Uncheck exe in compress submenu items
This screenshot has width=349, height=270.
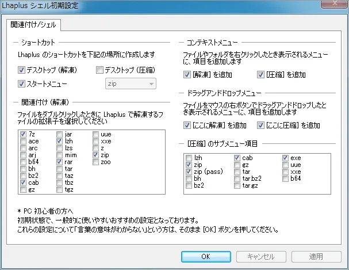point(285,158)
